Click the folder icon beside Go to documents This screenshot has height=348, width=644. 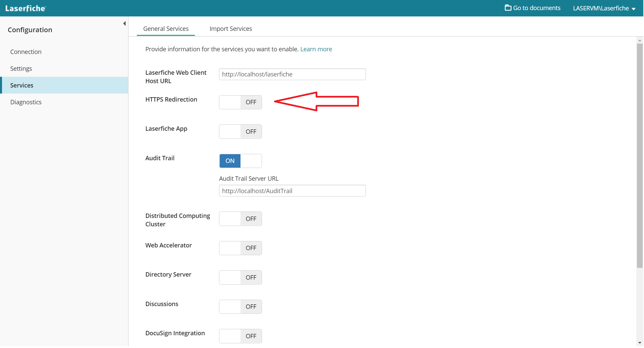tap(508, 8)
